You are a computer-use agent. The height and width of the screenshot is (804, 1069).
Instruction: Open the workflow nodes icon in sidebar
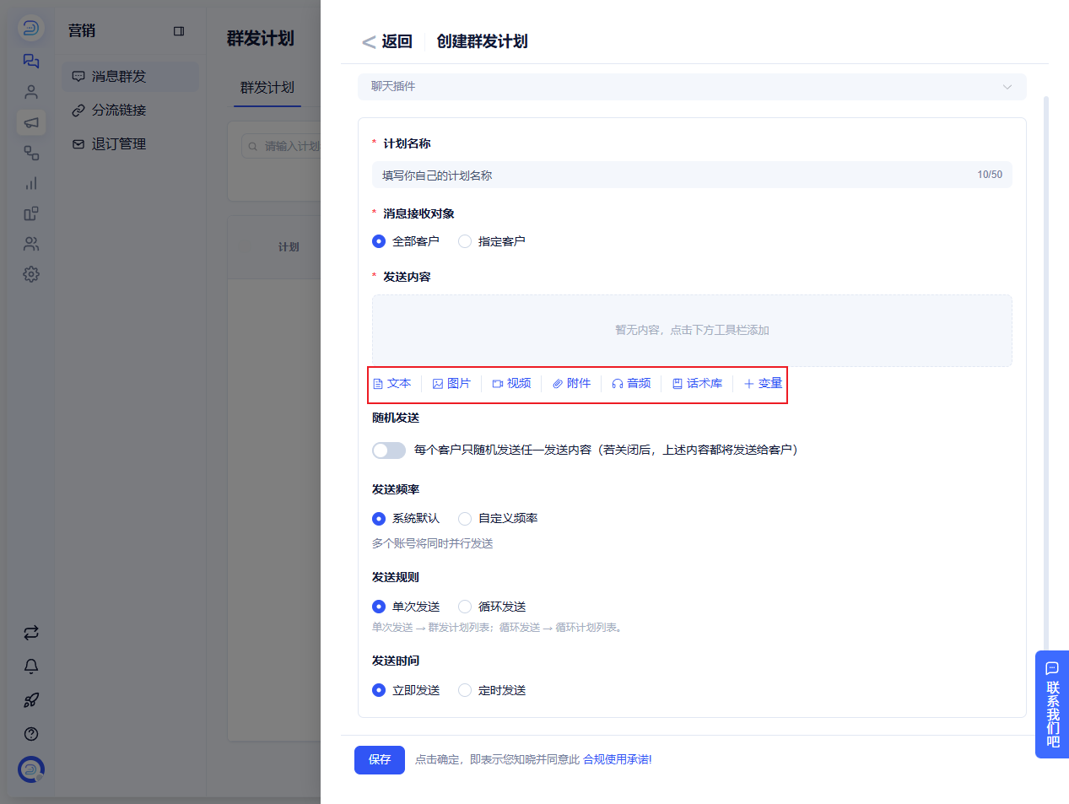tap(31, 153)
